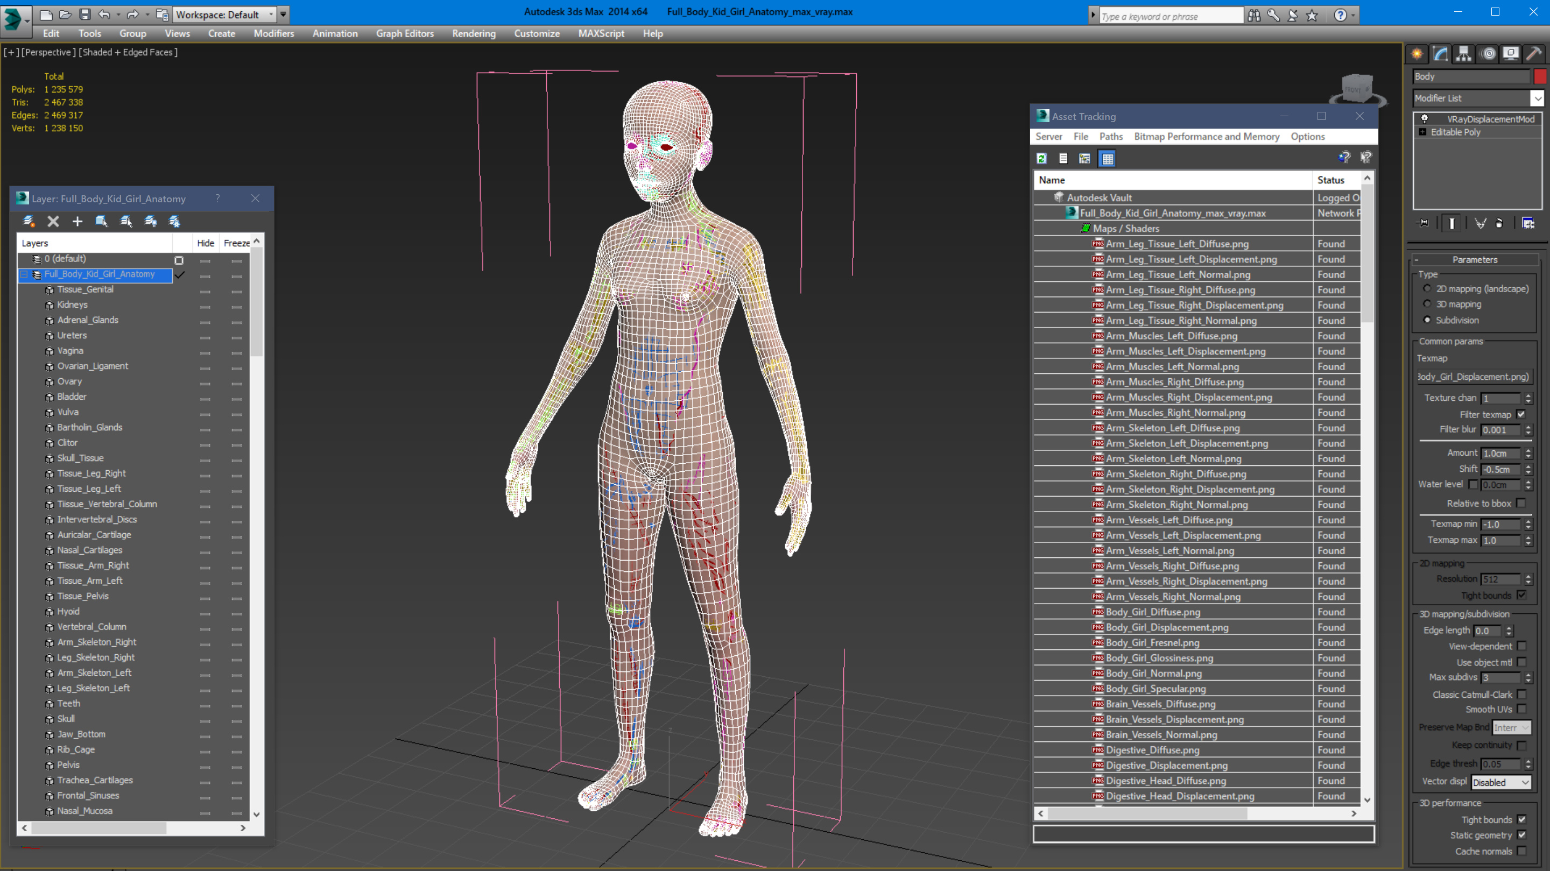Image resolution: width=1550 pixels, height=871 pixels.
Task: Click the Pin Stack icon under modifier stack
Action: pyautogui.click(x=1423, y=223)
